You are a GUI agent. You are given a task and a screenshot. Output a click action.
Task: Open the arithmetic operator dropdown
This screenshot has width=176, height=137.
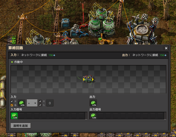32,103
